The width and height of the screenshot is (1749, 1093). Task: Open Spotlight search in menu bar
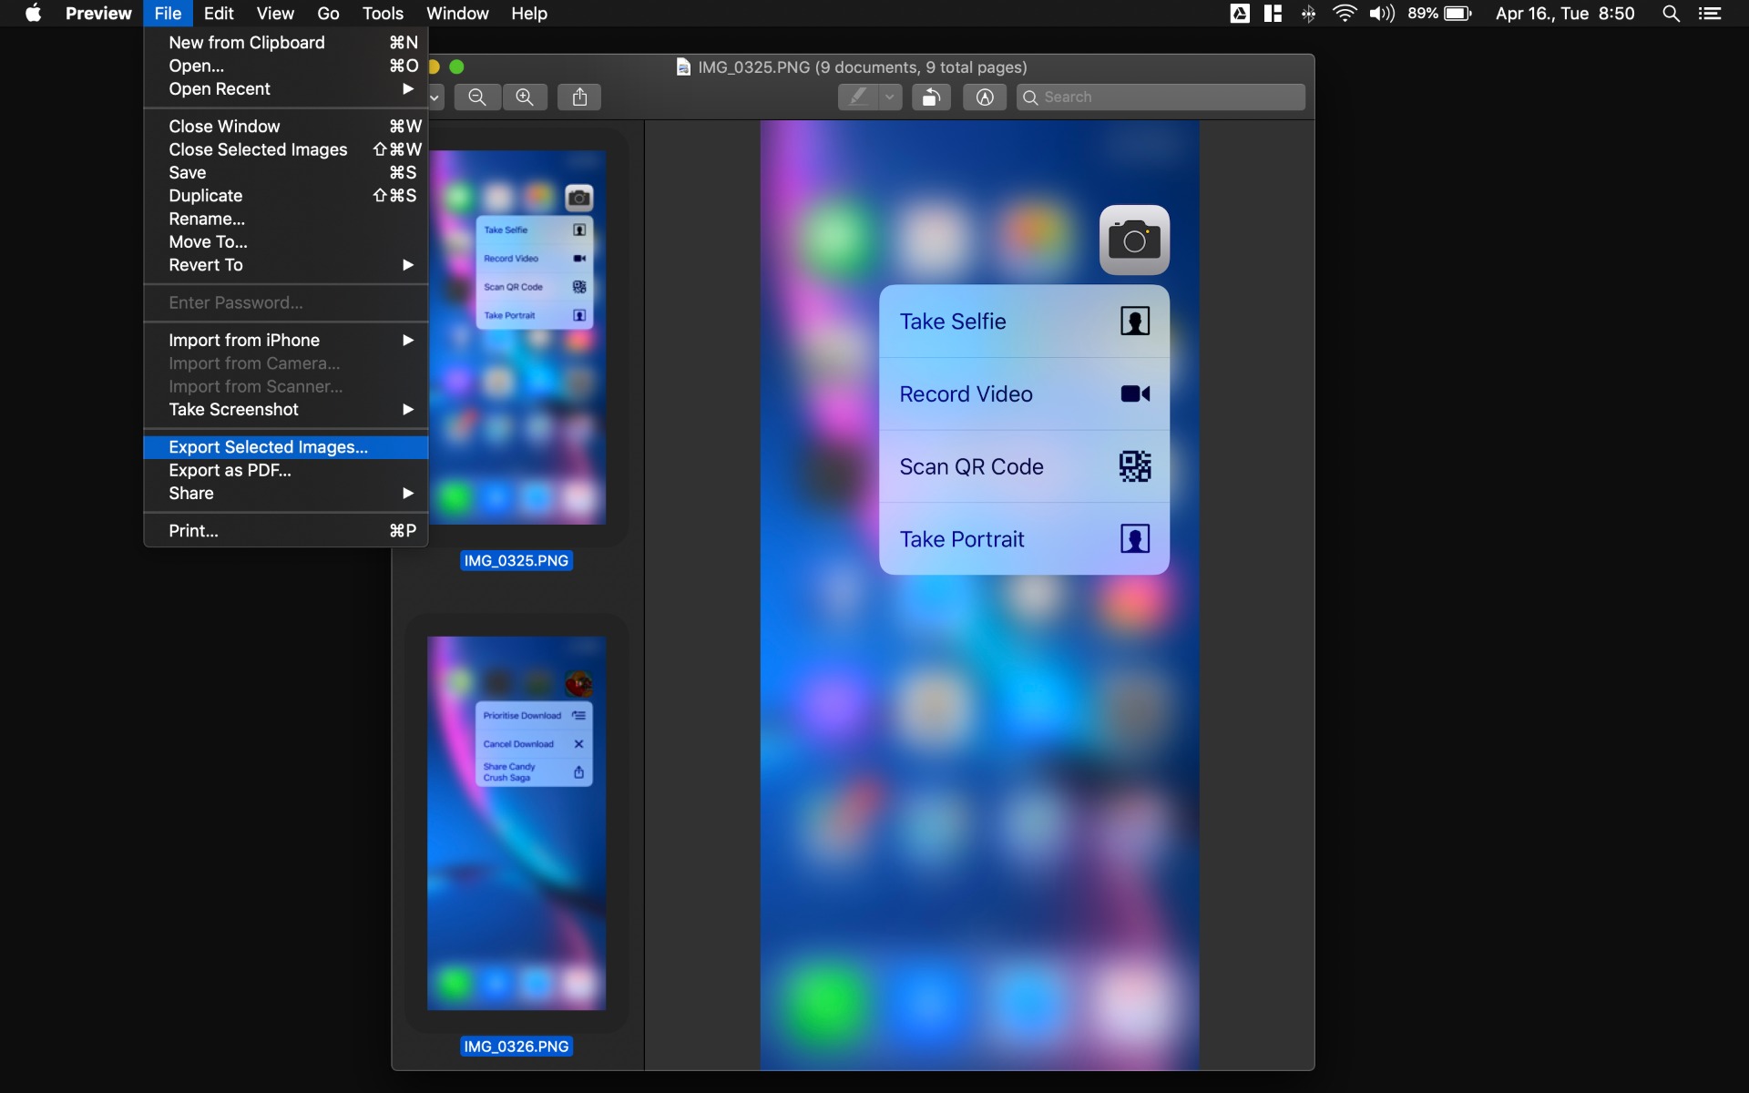[x=1671, y=14]
